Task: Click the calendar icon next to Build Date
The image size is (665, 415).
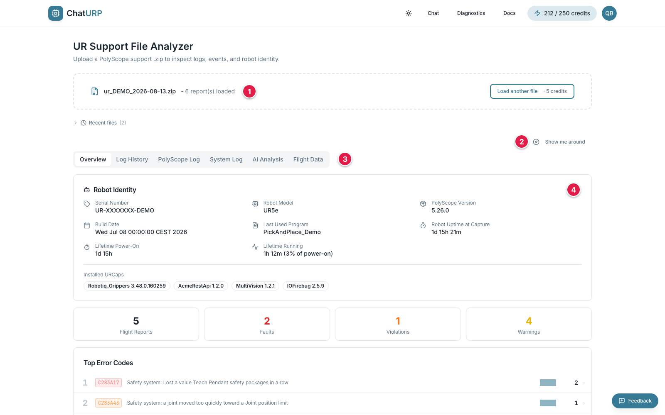Action: tap(87, 225)
